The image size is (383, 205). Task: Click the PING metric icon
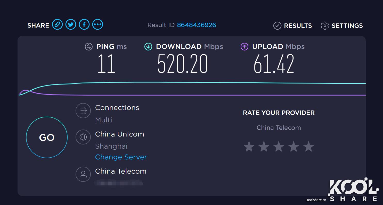click(x=88, y=47)
